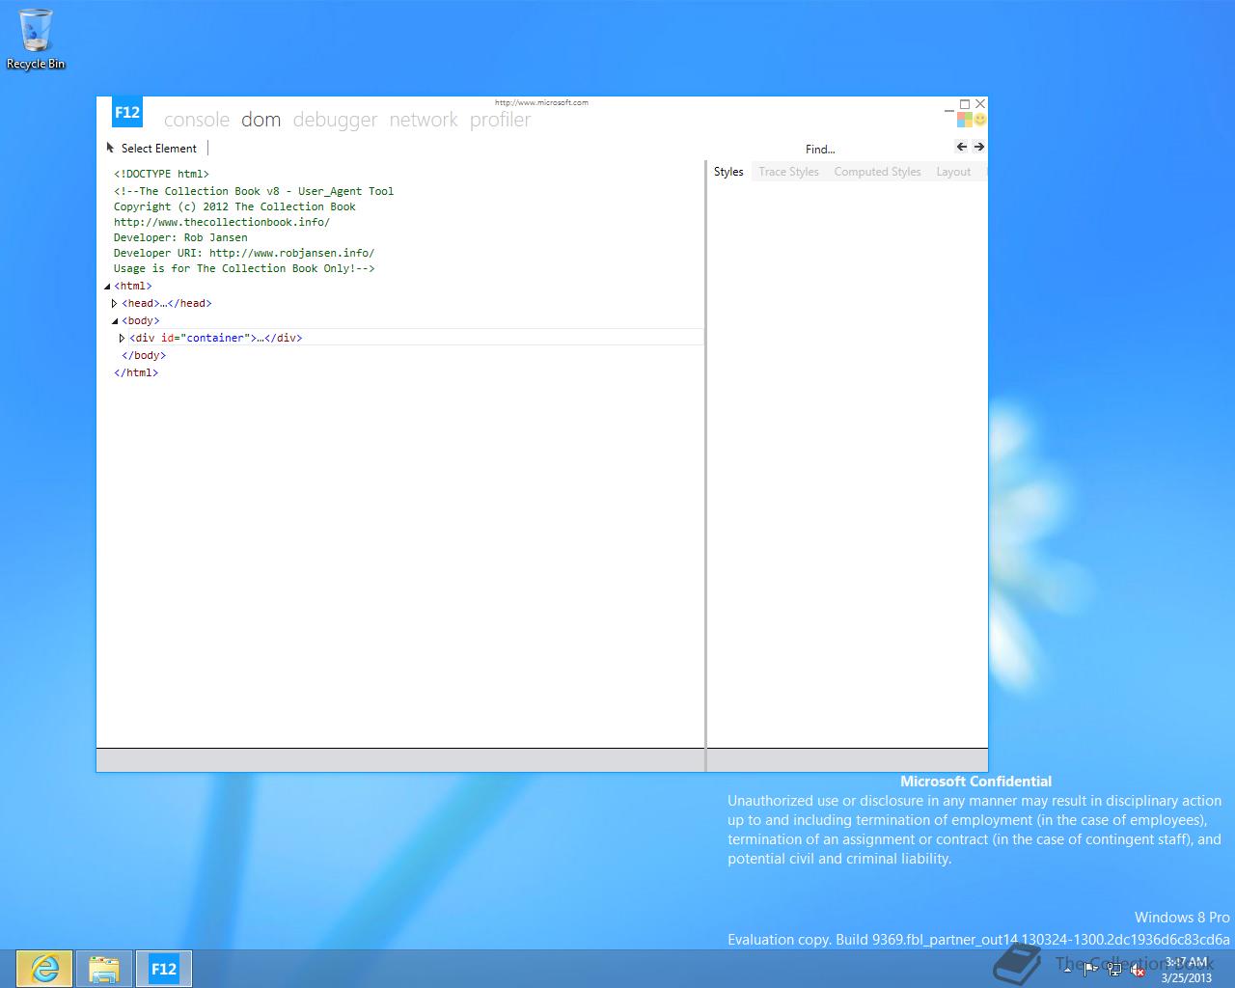The image size is (1235, 988).
Task: Click the volume tray icon
Action: click(1139, 970)
